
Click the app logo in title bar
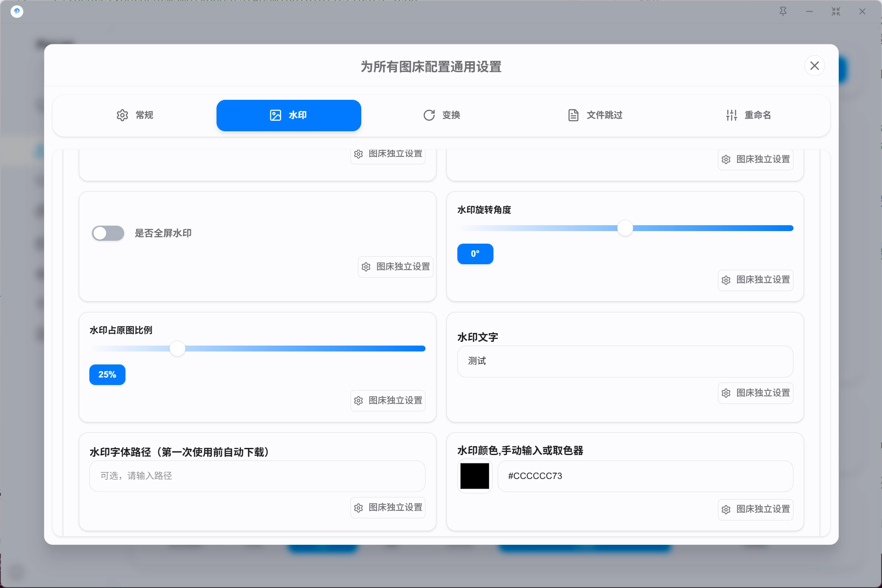click(17, 11)
